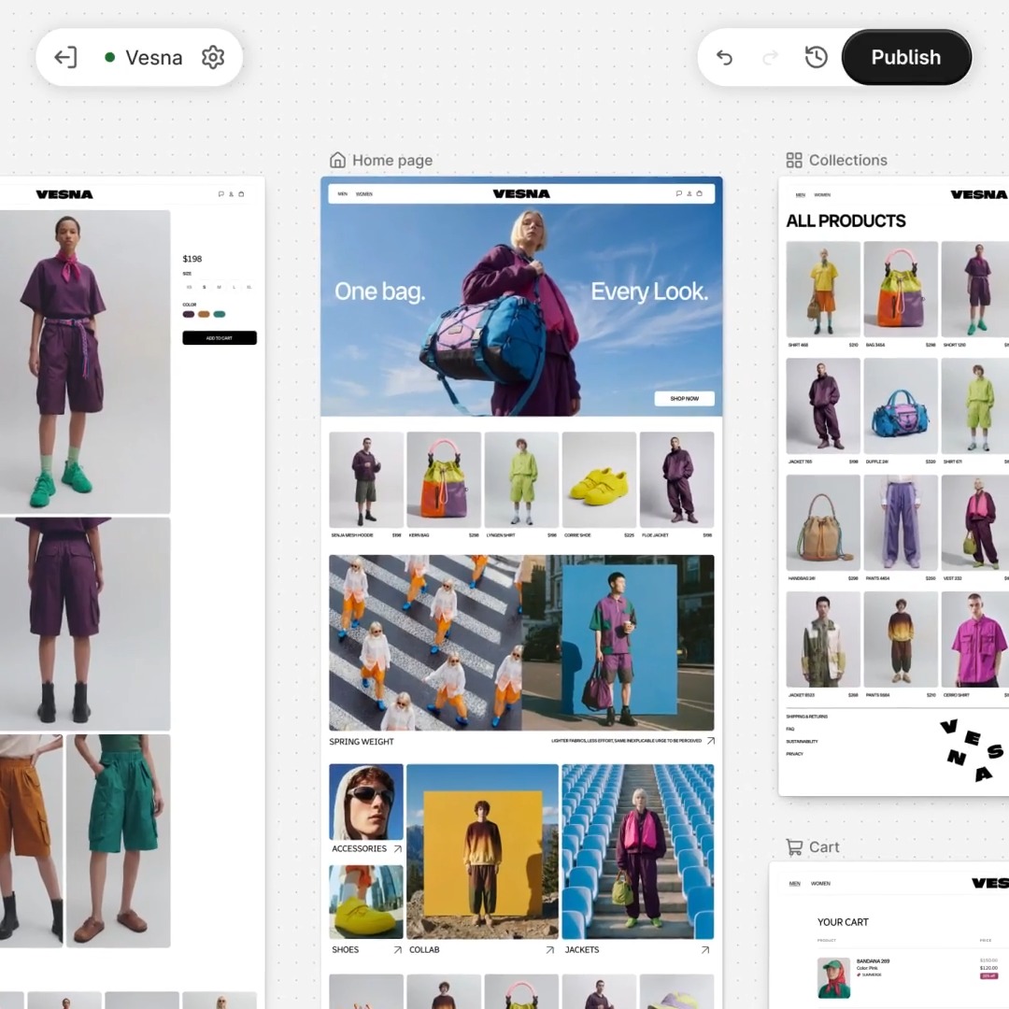Select size XS on product page
This screenshot has height=1009, width=1009.
tap(189, 287)
